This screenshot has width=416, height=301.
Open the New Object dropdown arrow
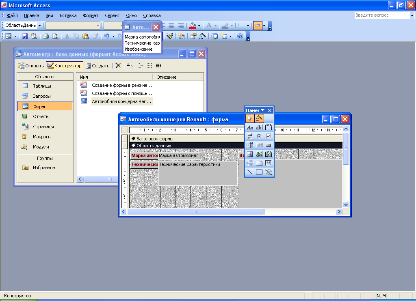pyautogui.click(x=230, y=36)
